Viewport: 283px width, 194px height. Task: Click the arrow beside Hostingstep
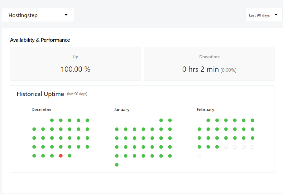(x=66, y=15)
